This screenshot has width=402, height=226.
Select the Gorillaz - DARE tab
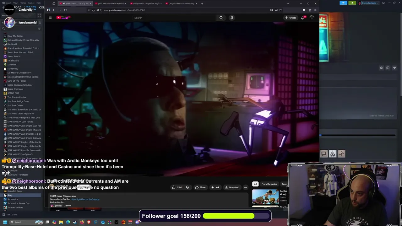point(75,3)
